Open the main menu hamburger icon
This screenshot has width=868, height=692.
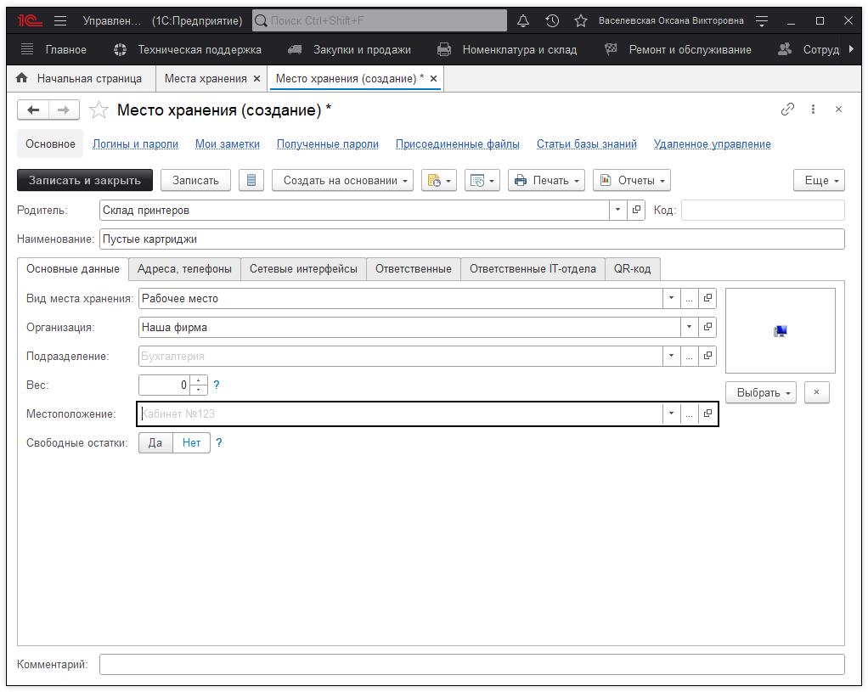coord(60,20)
